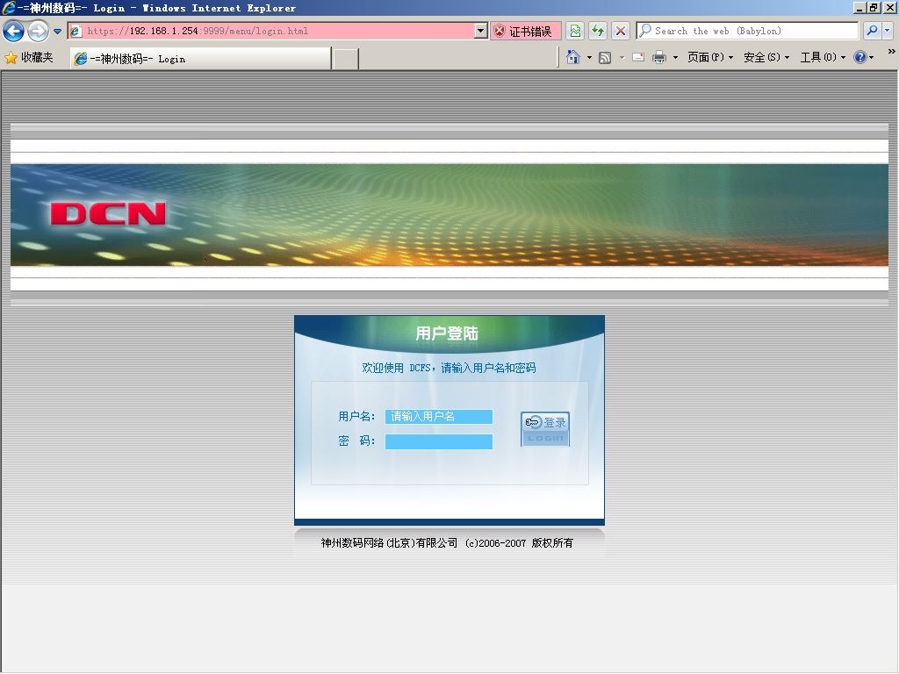The width and height of the screenshot is (899, 674).
Task: Click the browser Back arrow button
Action: [14, 31]
